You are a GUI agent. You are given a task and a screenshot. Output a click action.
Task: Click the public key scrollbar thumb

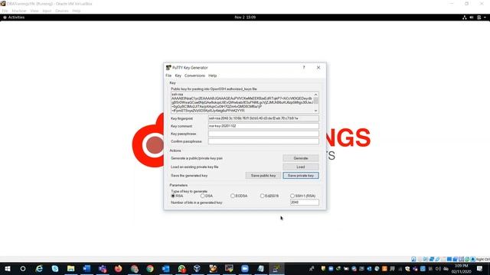tap(315, 100)
